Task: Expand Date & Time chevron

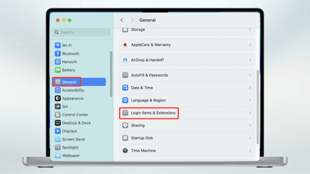Action: pos(250,88)
